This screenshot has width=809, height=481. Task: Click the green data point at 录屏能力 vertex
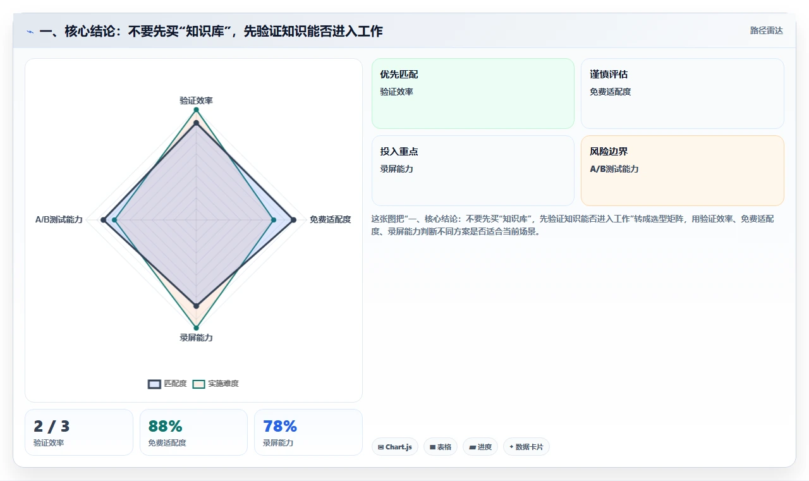pos(196,327)
